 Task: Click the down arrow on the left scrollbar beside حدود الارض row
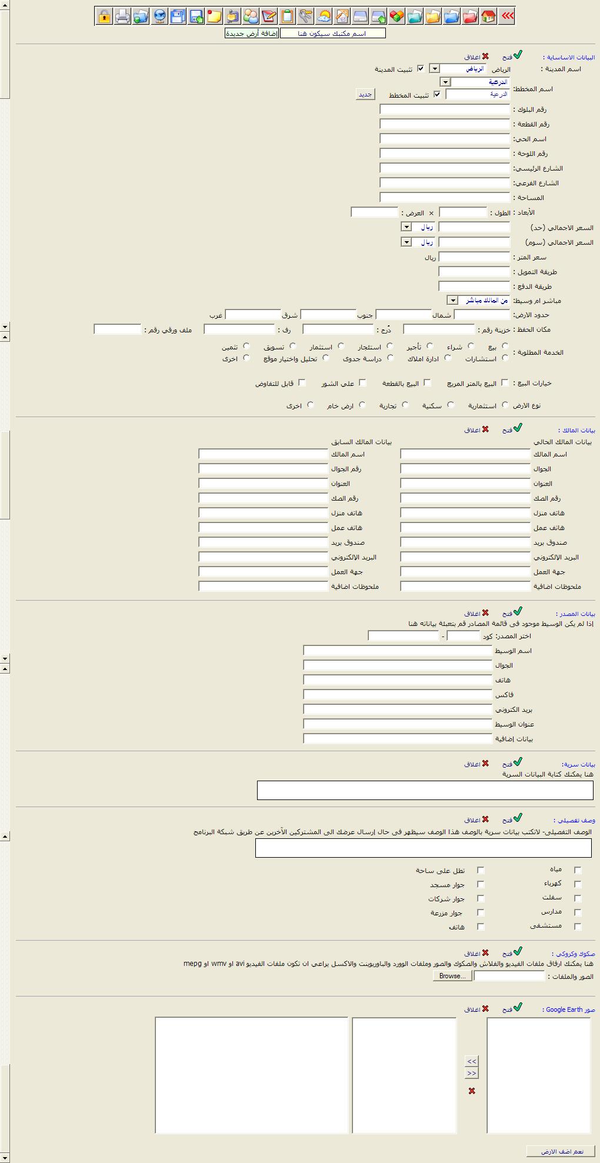pos(5,326)
